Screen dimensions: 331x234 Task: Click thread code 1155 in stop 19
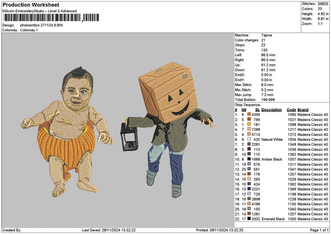[x=292, y=204]
